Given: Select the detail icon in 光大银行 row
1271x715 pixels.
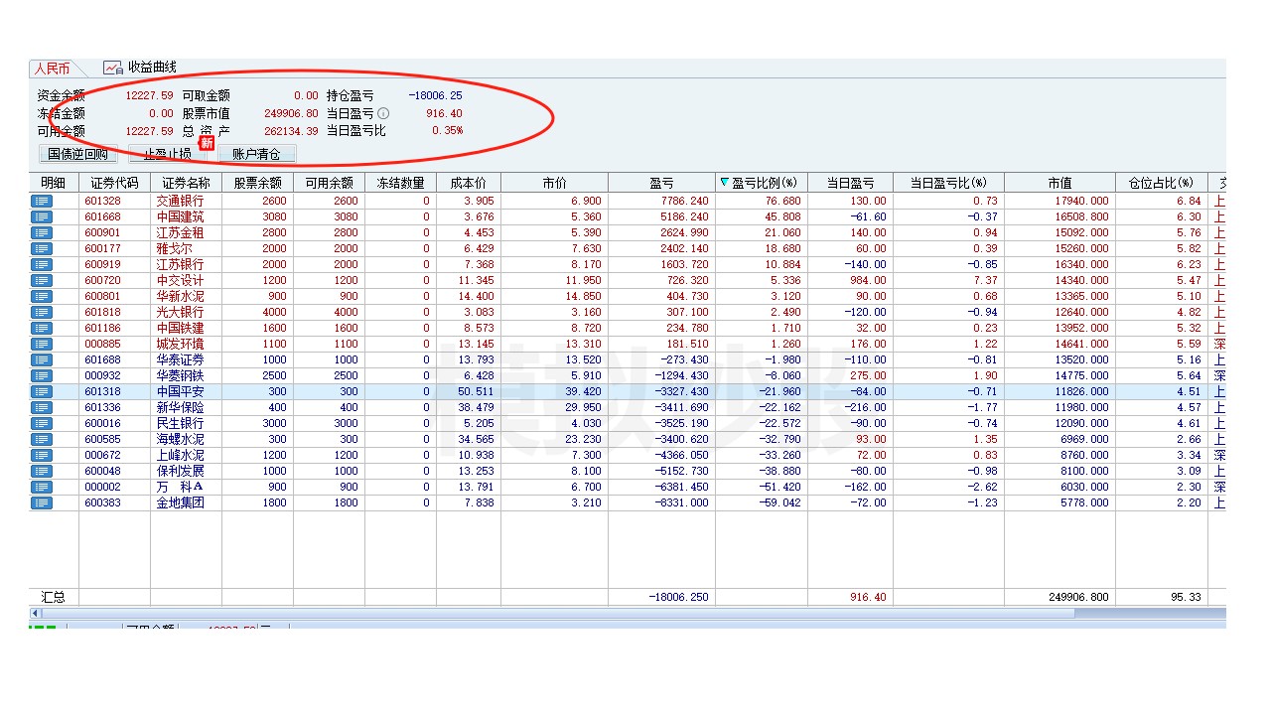Looking at the screenshot, I should click(x=42, y=312).
